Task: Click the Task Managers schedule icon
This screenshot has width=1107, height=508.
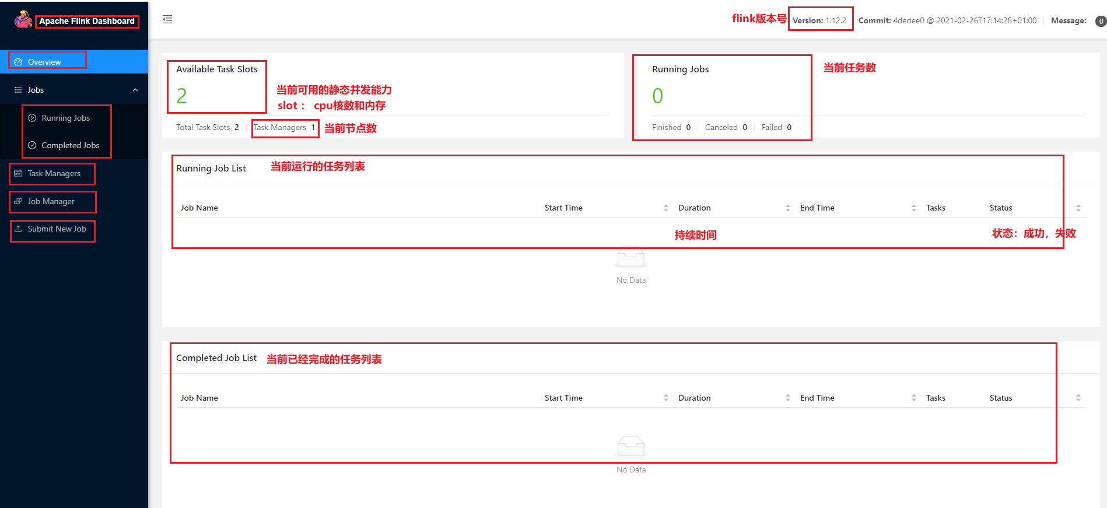Action: (x=18, y=173)
